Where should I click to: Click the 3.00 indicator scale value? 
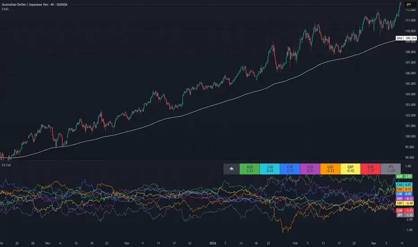tap(408, 166)
